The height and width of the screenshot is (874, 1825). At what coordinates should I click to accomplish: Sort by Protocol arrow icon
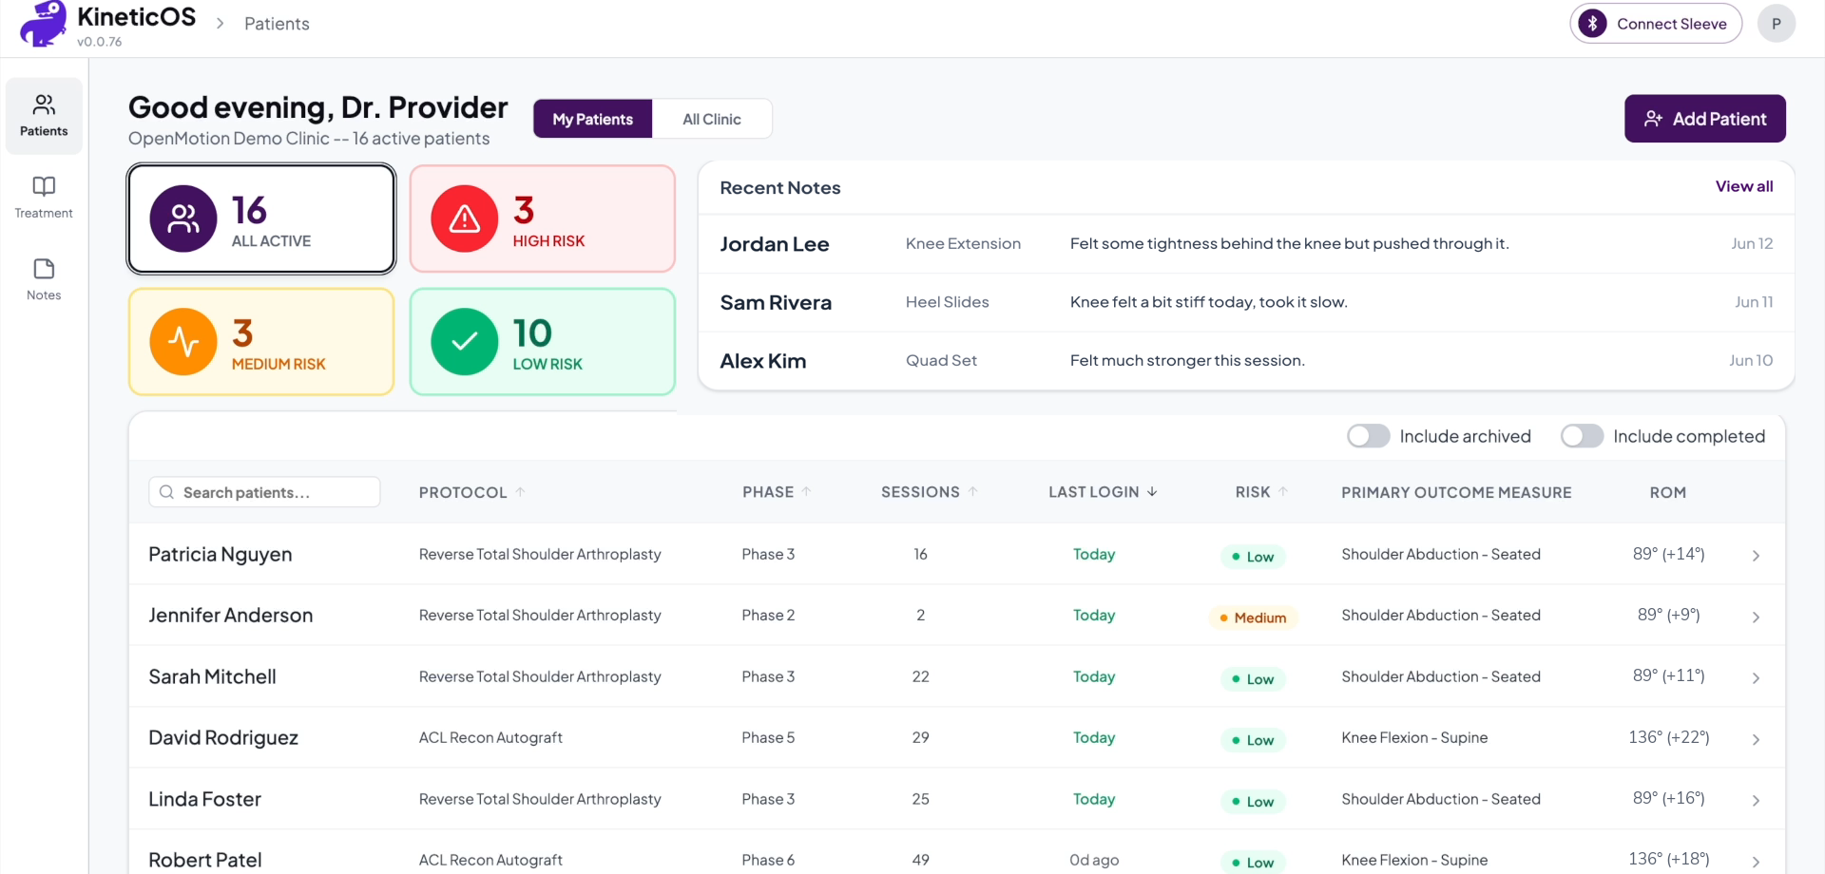(520, 492)
